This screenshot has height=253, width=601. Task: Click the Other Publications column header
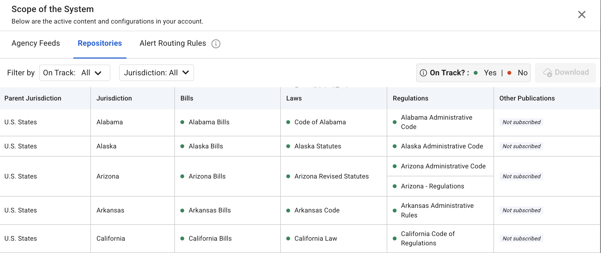(527, 98)
